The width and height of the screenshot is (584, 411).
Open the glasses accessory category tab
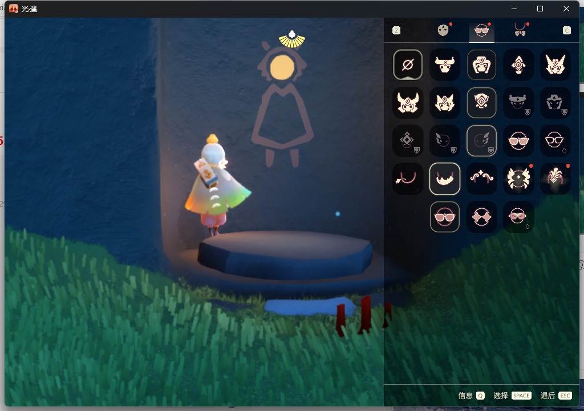[x=481, y=30]
